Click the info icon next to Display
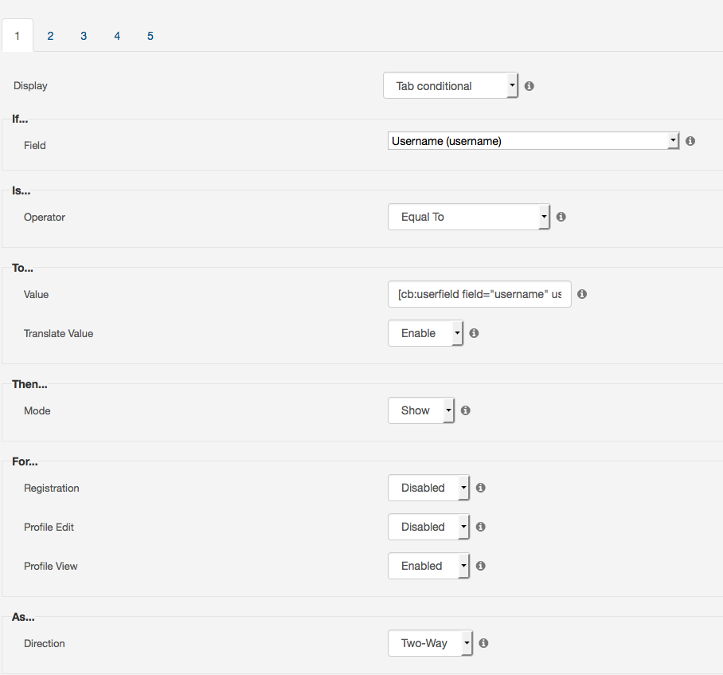723x675 pixels. [x=530, y=86]
